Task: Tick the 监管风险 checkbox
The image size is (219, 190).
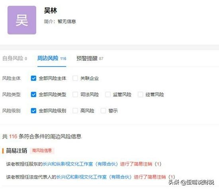Action: (x=108, y=94)
